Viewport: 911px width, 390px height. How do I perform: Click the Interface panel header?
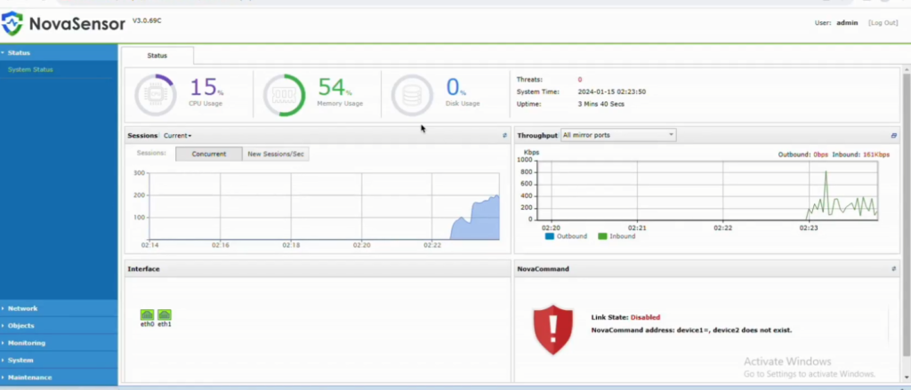click(x=318, y=268)
